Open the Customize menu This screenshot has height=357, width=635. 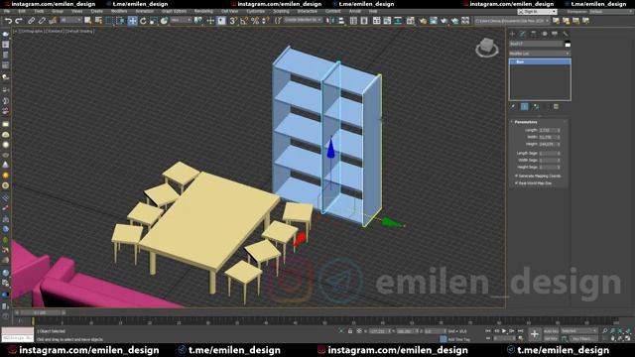(x=256, y=11)
